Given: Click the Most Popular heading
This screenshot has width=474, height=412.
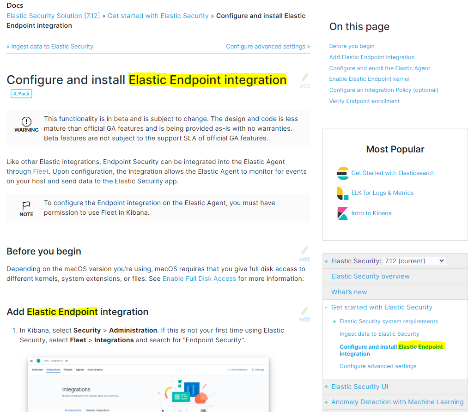Looking at the screenshot, I should click(395, 149).
